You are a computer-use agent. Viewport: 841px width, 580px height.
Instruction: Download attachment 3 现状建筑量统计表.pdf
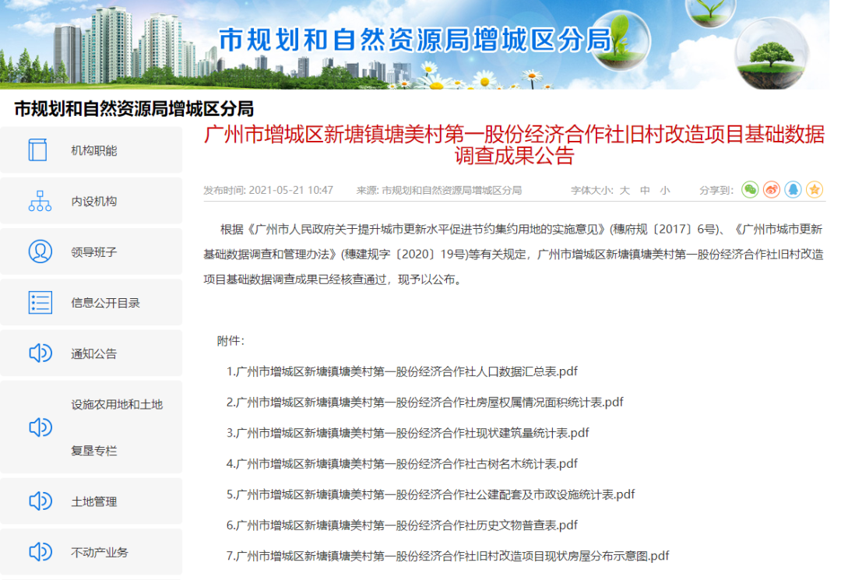(407, 433)
